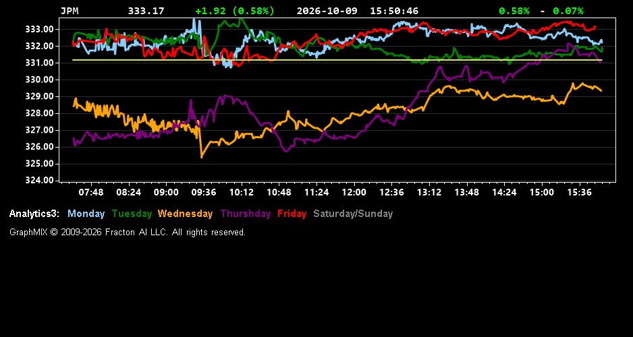Click the 13:12 time axis label

click(x=429, y=193)
